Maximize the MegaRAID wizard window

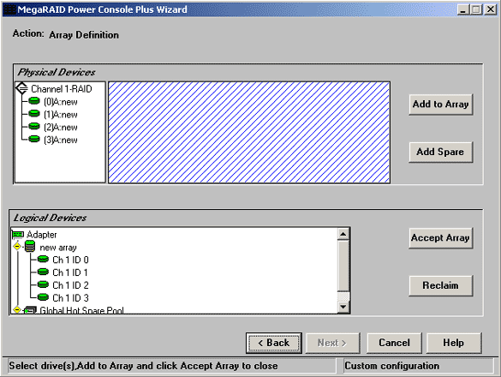[x=476, y=9]
